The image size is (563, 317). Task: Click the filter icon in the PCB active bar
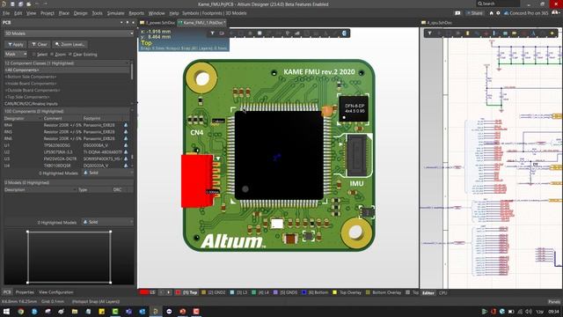(x=212, y=33)
